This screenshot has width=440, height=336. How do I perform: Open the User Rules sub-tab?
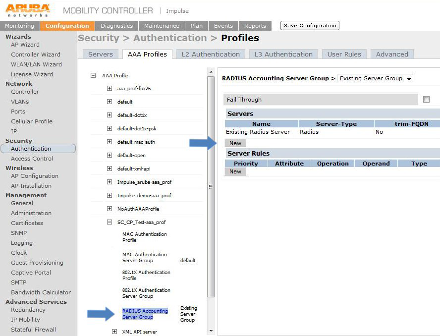[344, 54]
